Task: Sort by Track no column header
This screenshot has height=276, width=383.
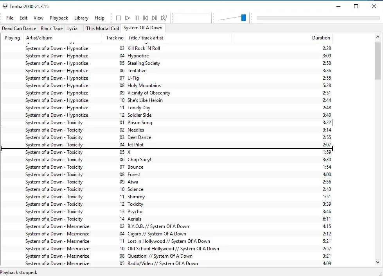Action: tap(114, 38)
